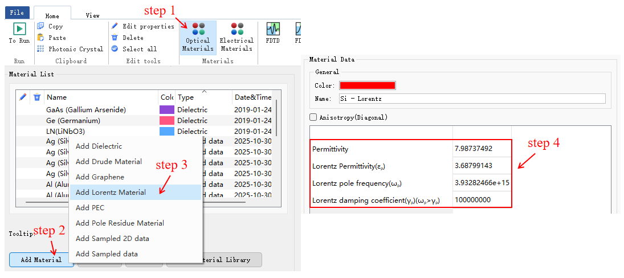
Task: Click the Lorentz damping coefficient value 100000000
Action: pyautogui.click(x=482, y=199)
